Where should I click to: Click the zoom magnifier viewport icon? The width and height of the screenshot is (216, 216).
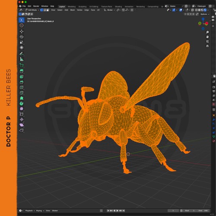click(207, 32)
